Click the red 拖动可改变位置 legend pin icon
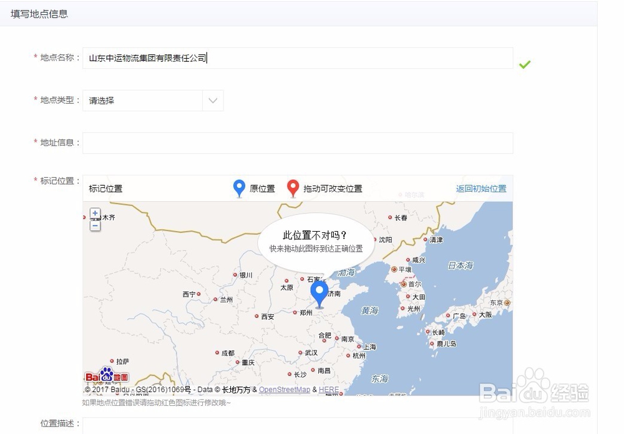 293,189
